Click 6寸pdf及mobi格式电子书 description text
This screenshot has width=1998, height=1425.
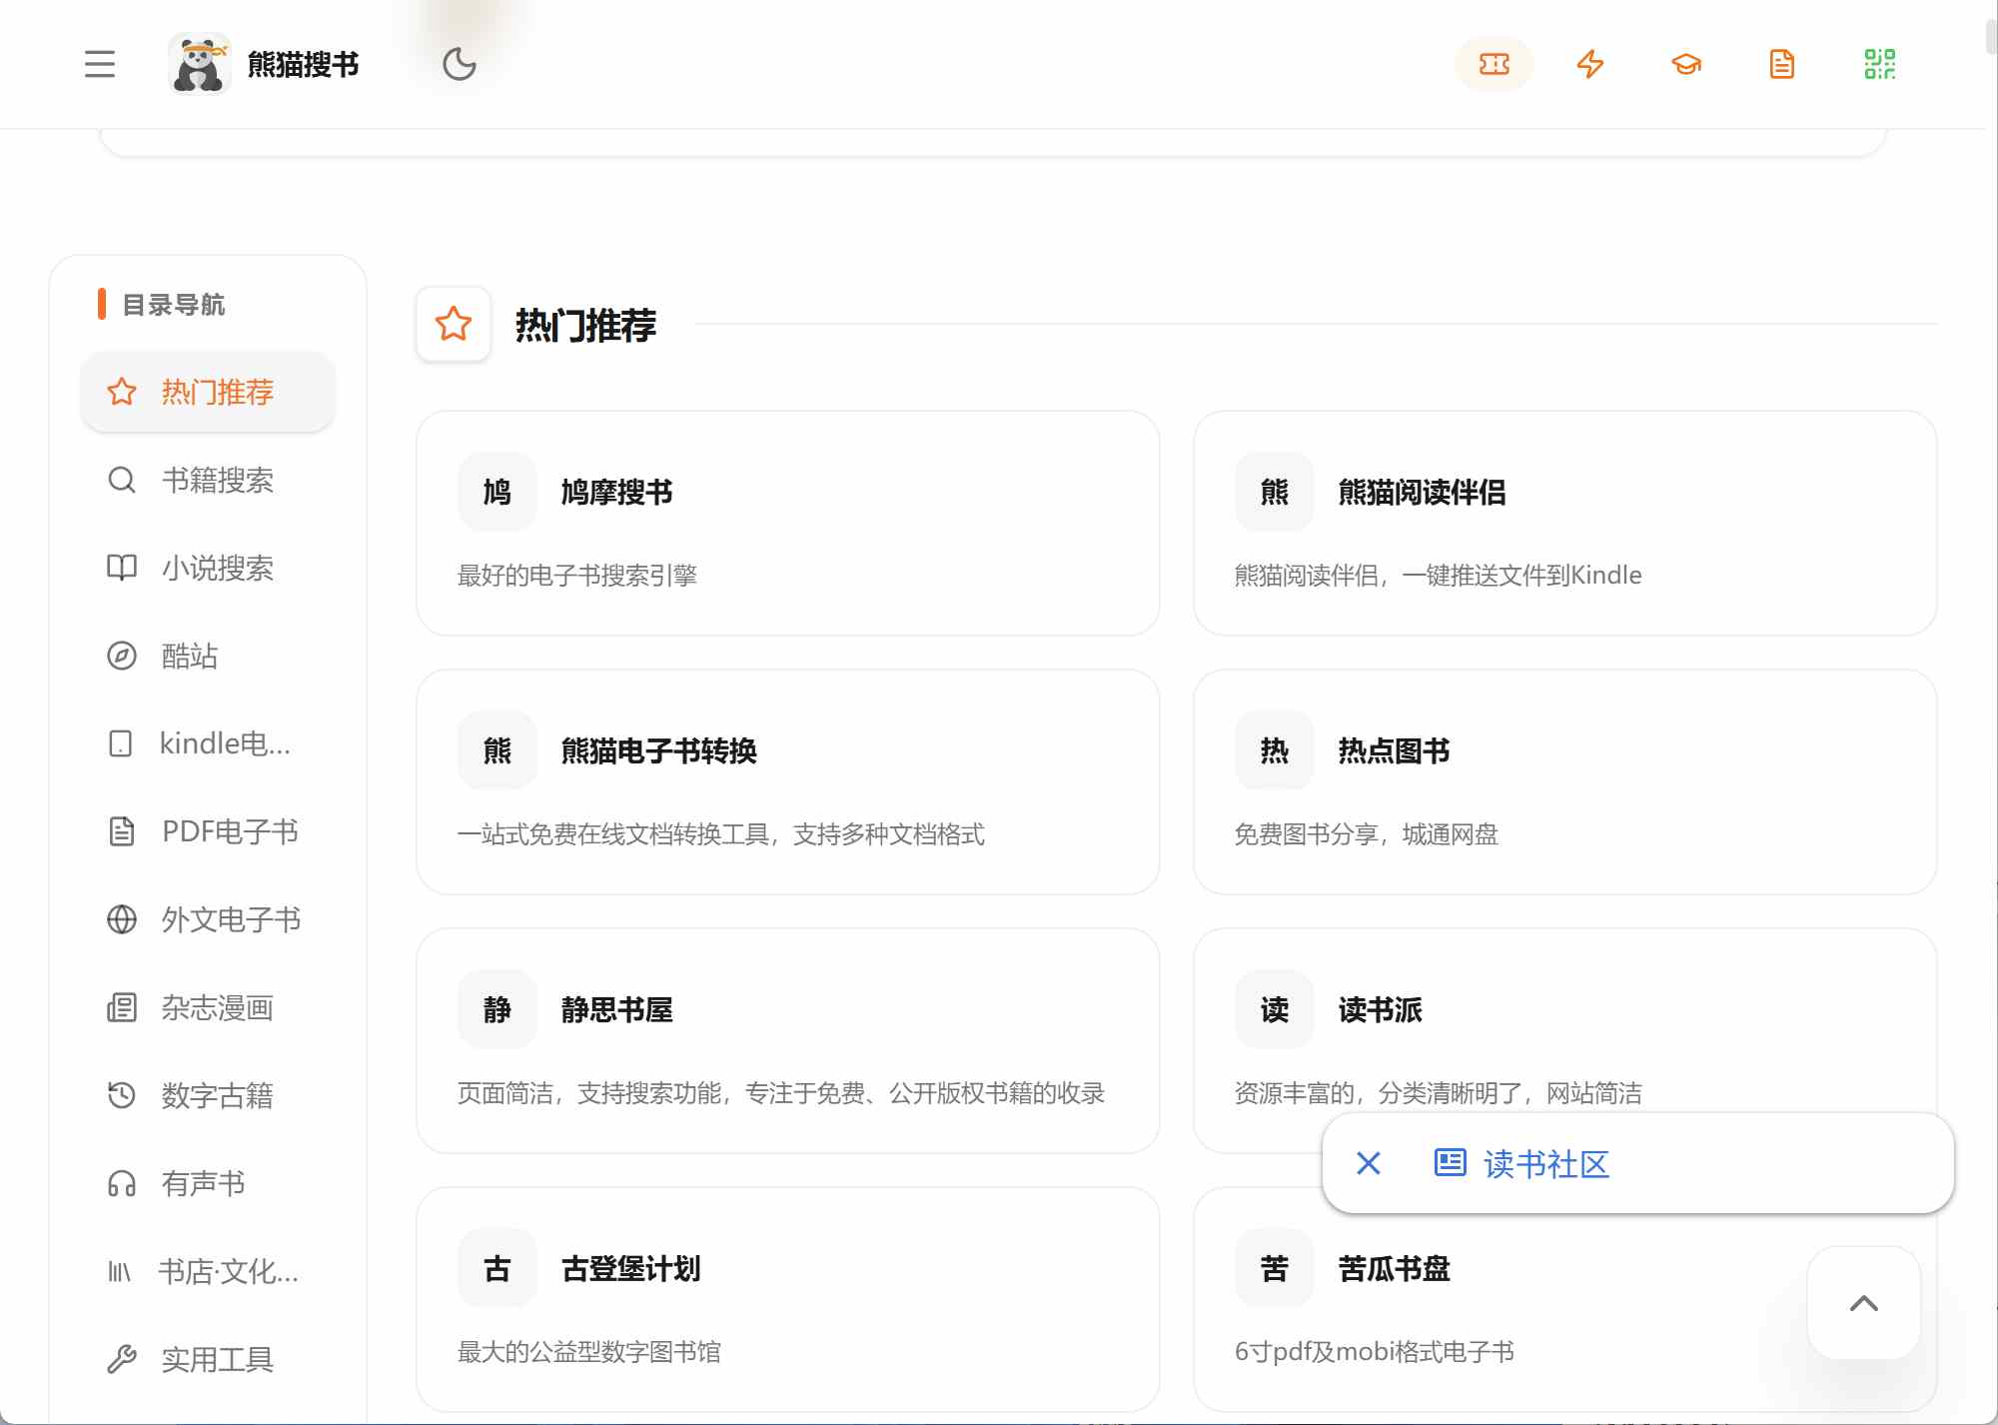(x=1375, y=1352)
